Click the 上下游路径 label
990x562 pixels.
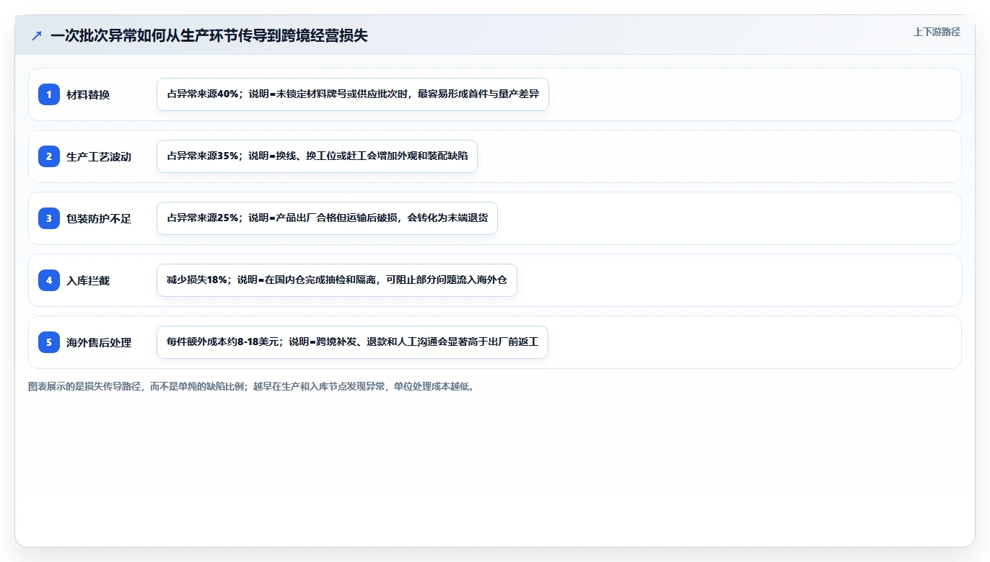point(937,32)
